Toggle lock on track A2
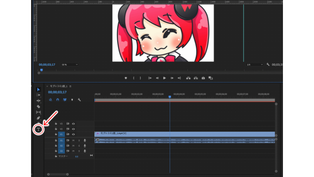Viewport: 314px width, 177px height. 56,145
